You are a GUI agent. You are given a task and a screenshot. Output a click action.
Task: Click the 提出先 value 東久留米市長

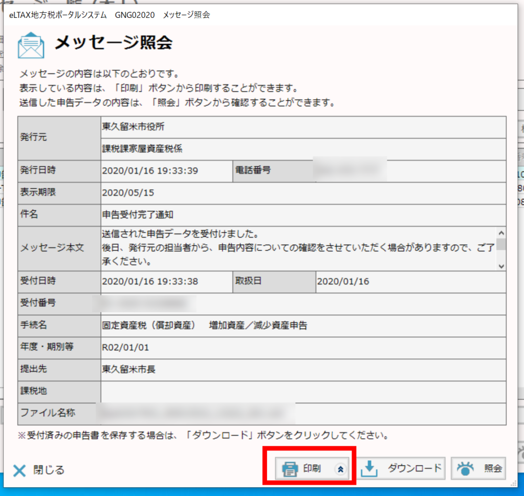[x=128, y=369]
